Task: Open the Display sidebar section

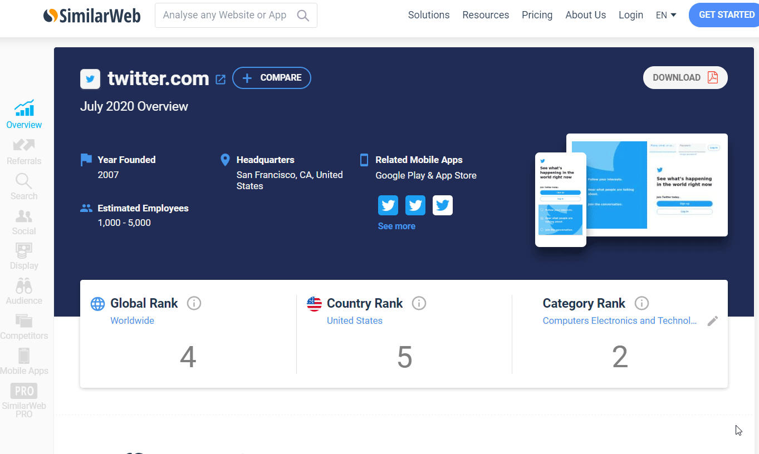Action: 24,256
